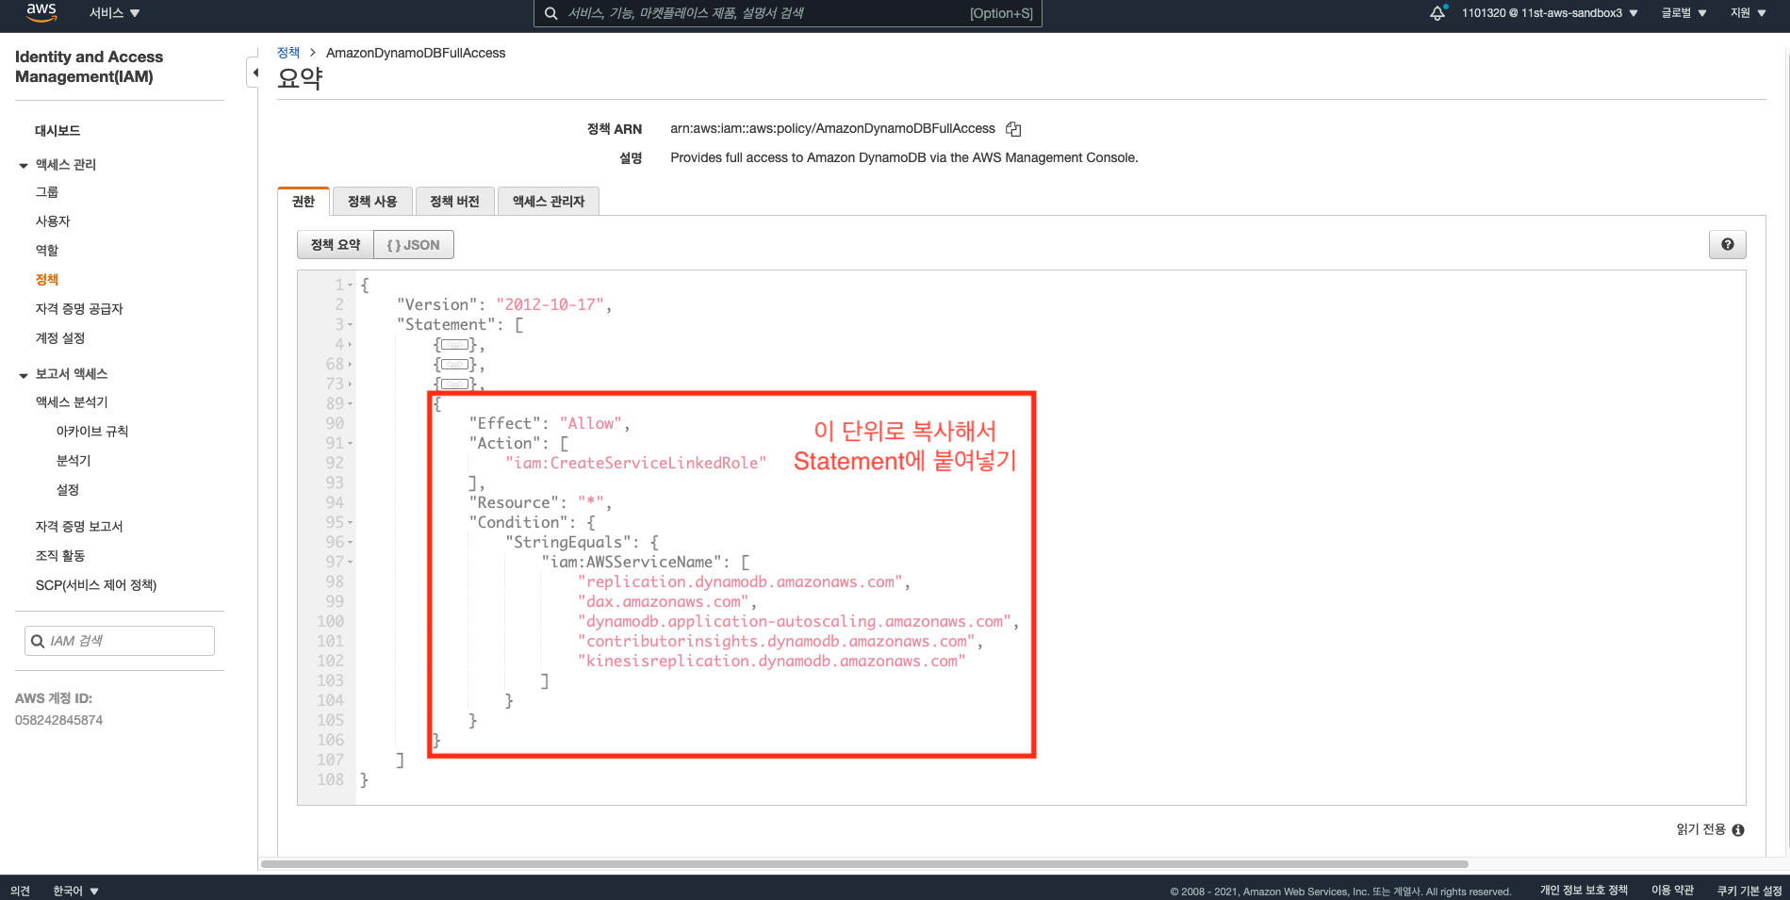Open 정책 in the sidebar
Viewport: 1790px width, 900px height.
point(47,280)
